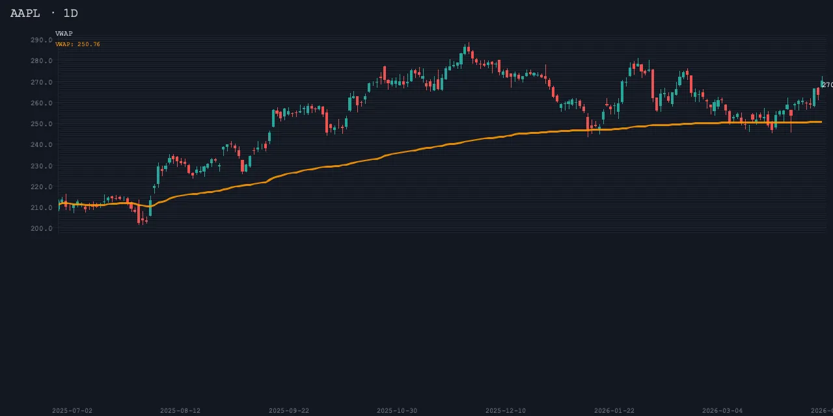This screenshot has height=416, width=833.
Task: Select the 2025-08-12 date marker
Action: (x=180, y=411)
